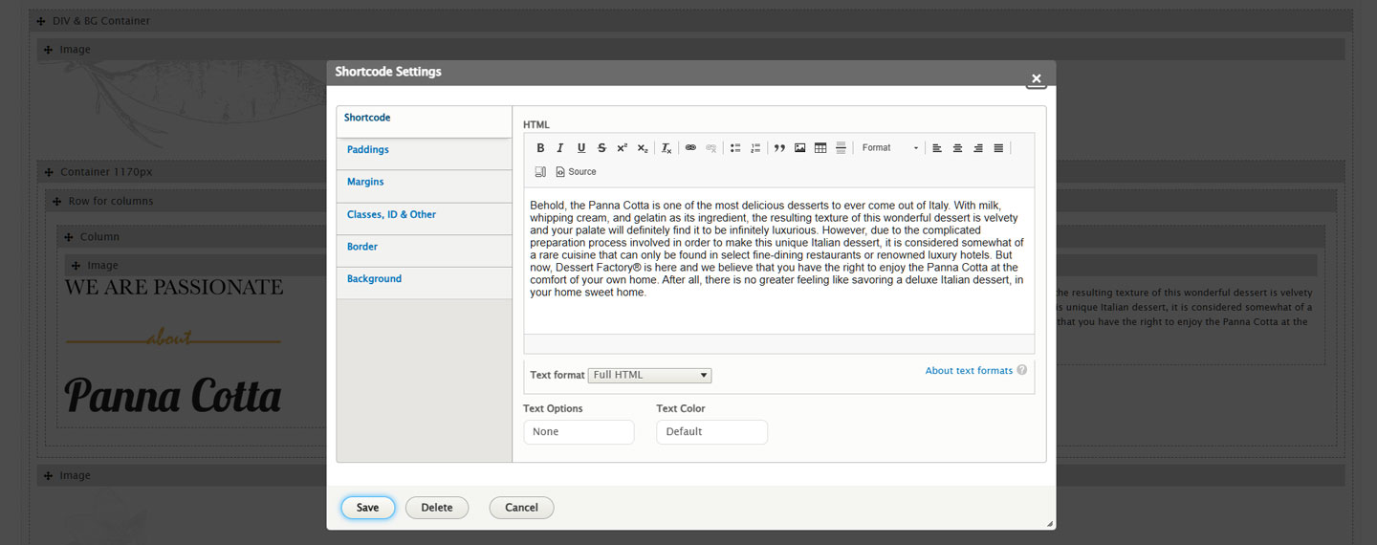
Task: Toggle bold formatting in the HTML editor
Action: [x=540, y=148]
